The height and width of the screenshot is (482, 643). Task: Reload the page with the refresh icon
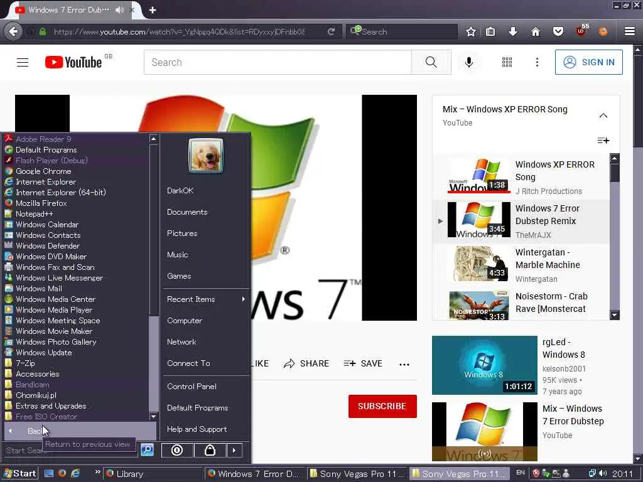332,31
